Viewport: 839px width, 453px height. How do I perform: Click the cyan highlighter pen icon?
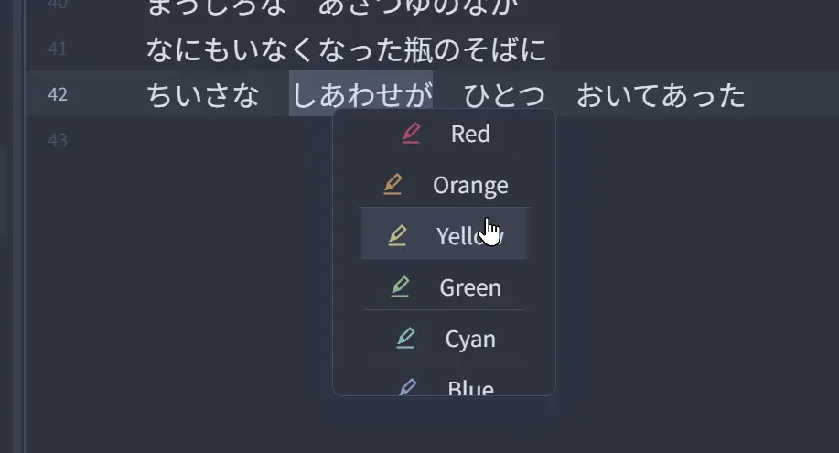pos(405,339)
